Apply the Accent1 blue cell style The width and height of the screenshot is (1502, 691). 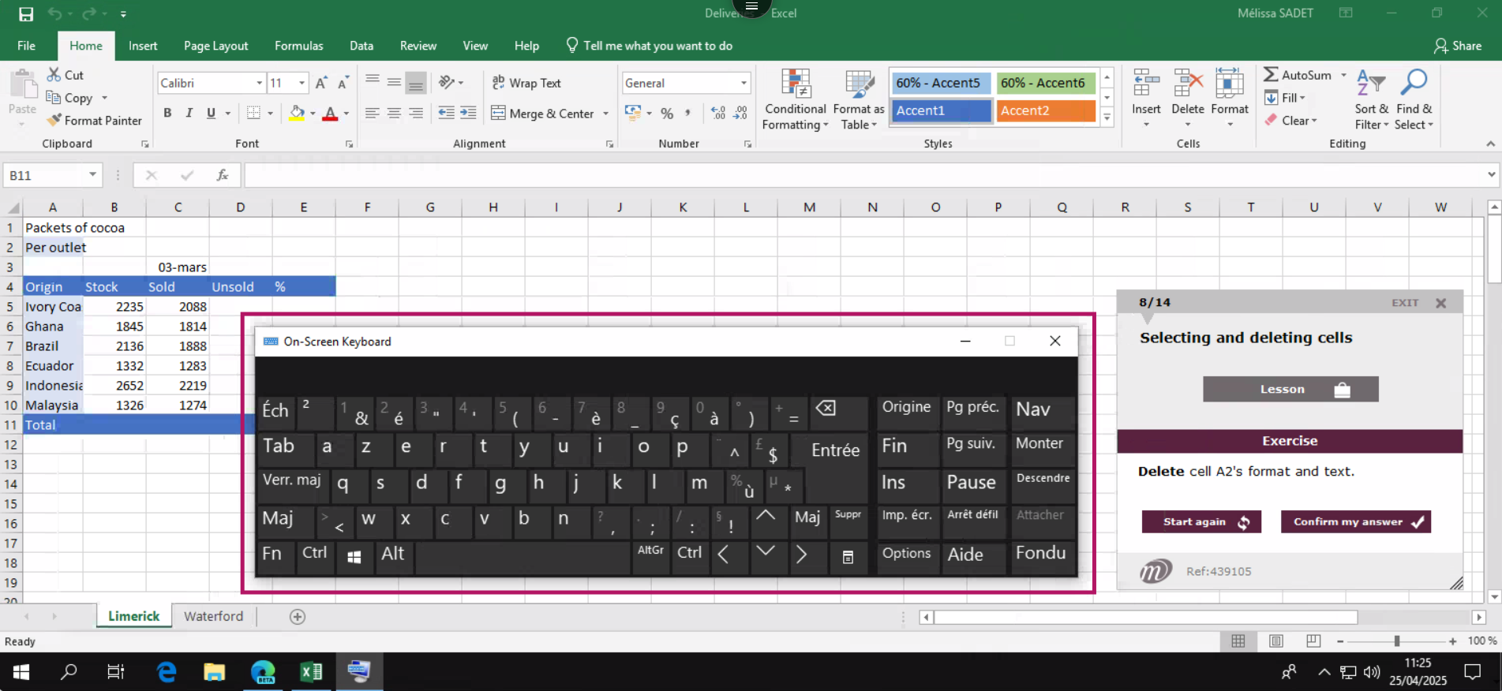click(941, 110)
